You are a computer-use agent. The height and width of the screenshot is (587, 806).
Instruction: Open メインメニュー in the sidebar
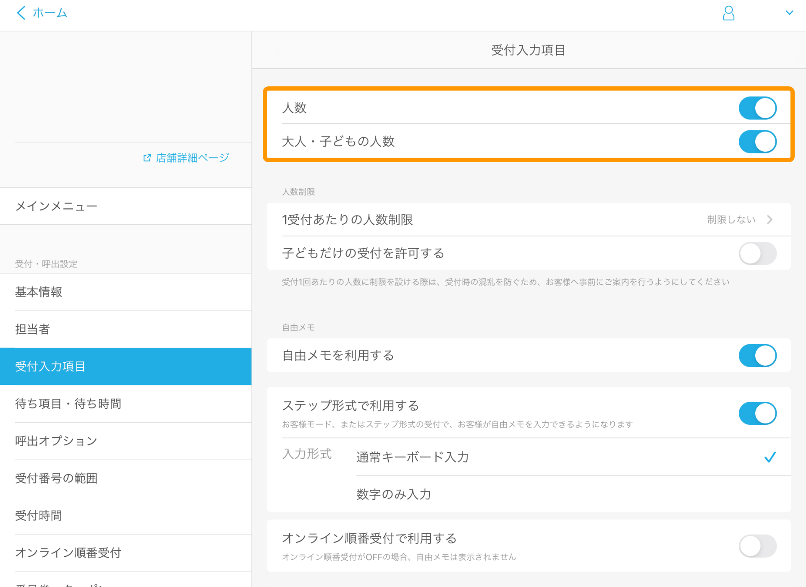126,206
